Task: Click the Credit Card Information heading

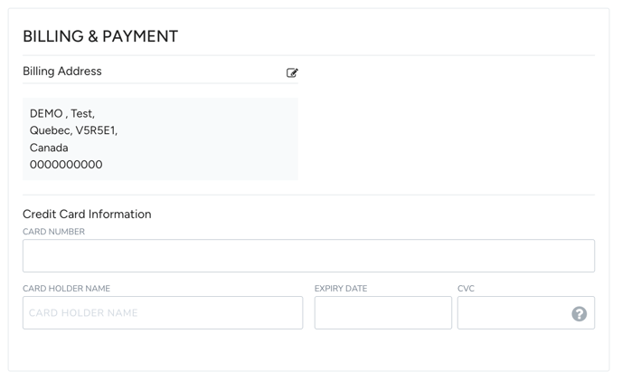Action: [87, 215]
